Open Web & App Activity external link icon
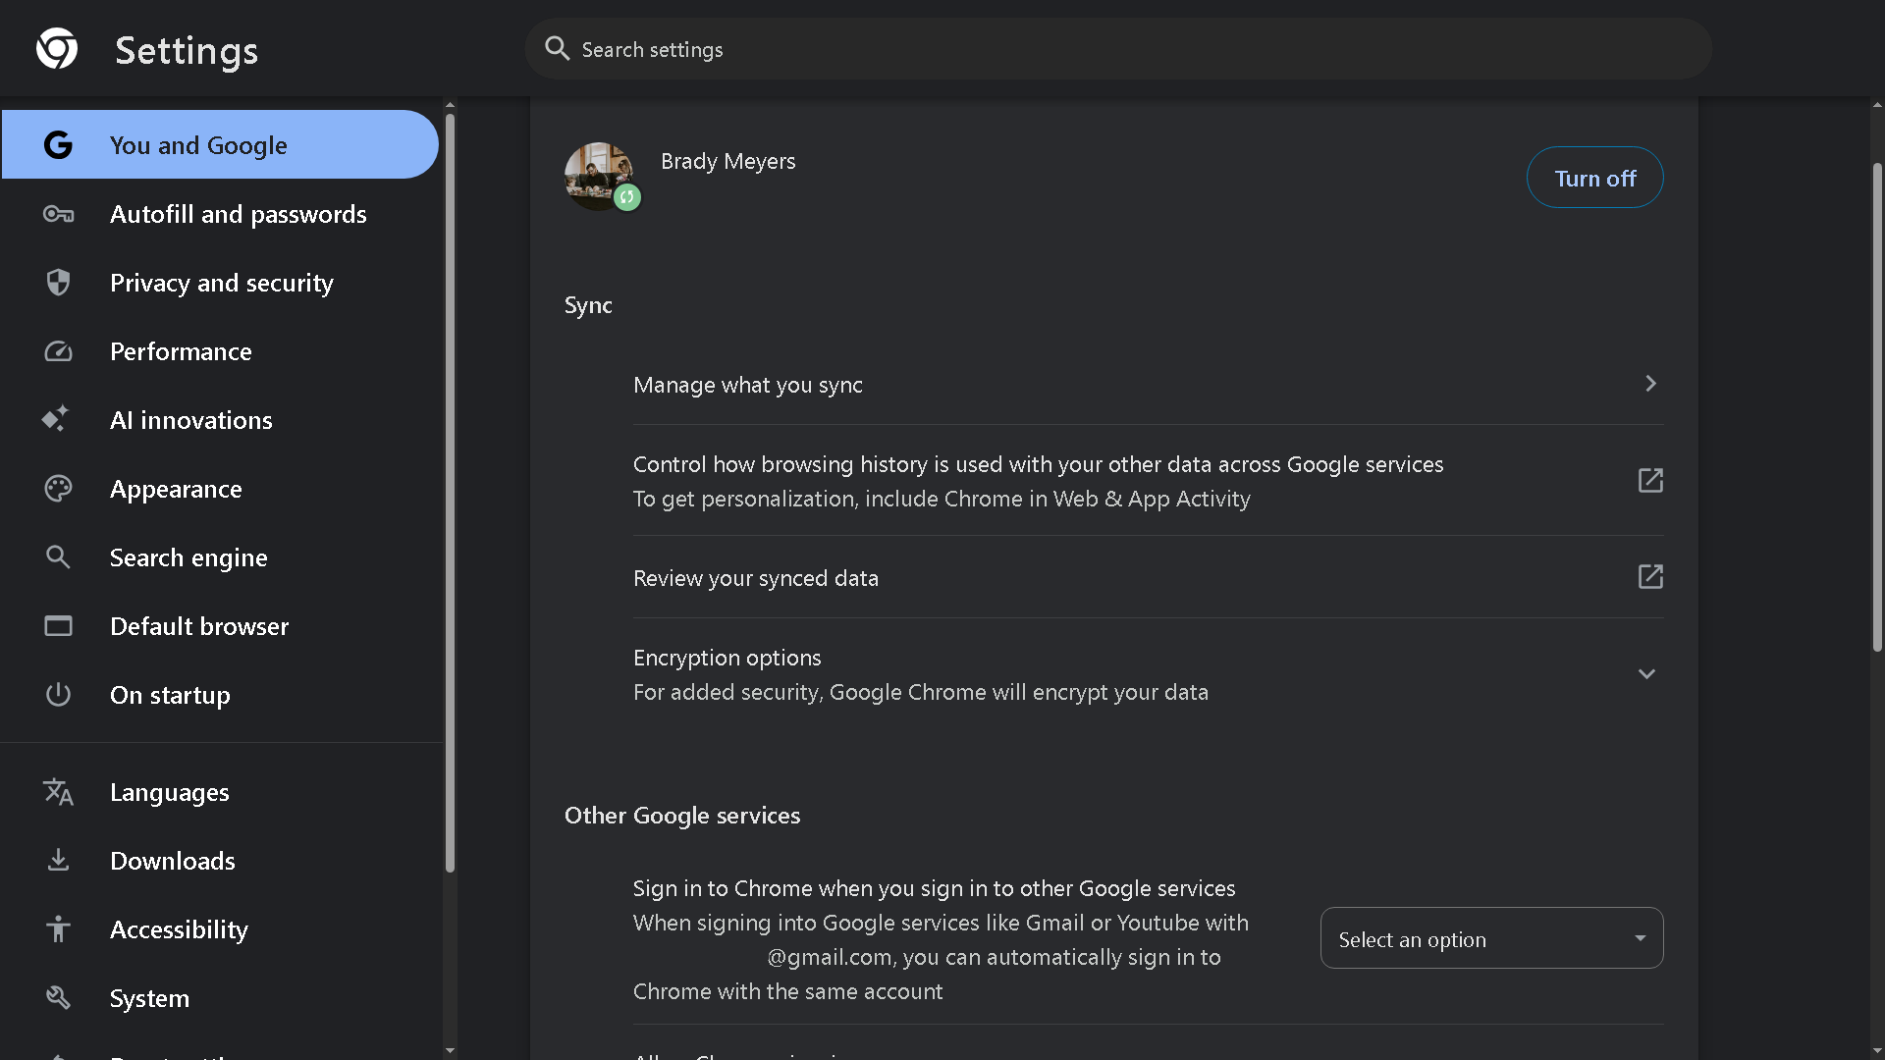 1650,481
